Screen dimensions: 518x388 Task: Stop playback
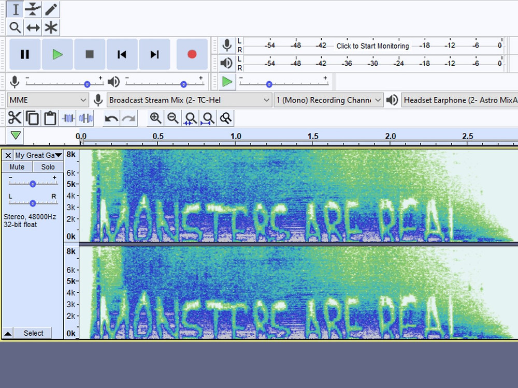tap(90, 54)
